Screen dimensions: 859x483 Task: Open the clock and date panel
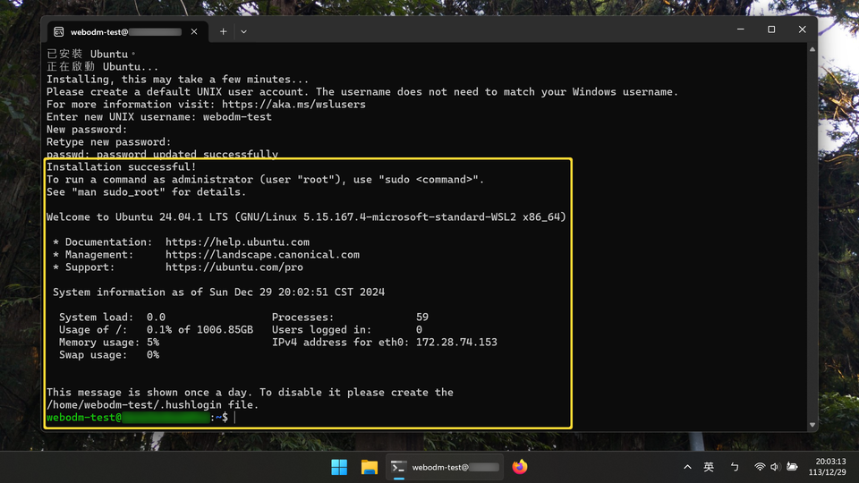[827, 467]
